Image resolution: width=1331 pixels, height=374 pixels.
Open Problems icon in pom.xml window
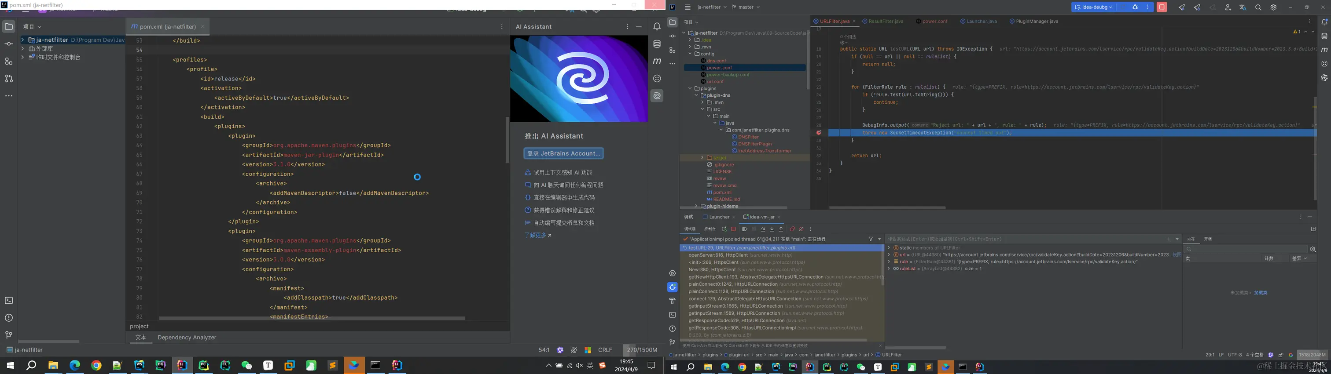pyautogui.click(x=9, y=318)
